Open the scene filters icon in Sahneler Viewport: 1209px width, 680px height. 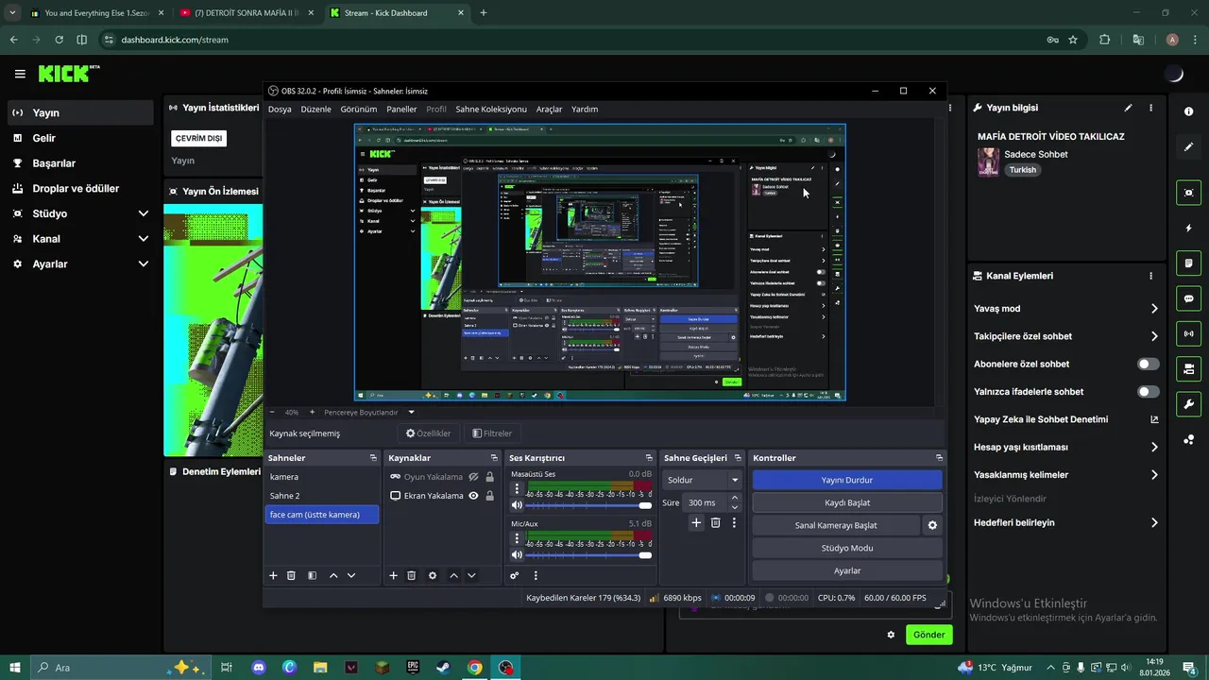312,575
